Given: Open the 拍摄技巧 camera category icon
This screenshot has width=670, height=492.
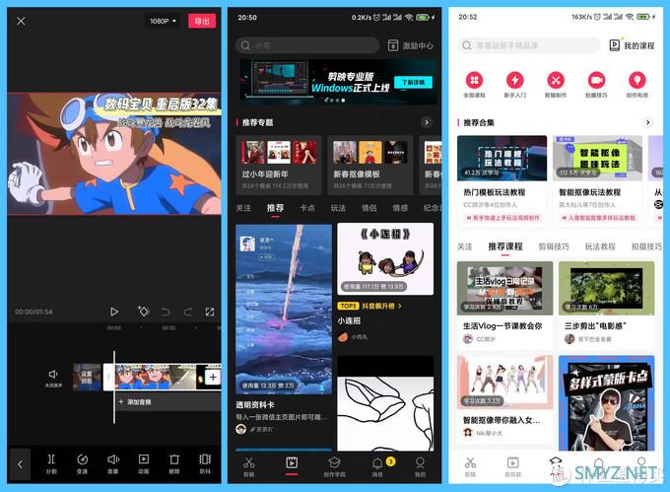Looking at the screenshot, I should 596,85.
